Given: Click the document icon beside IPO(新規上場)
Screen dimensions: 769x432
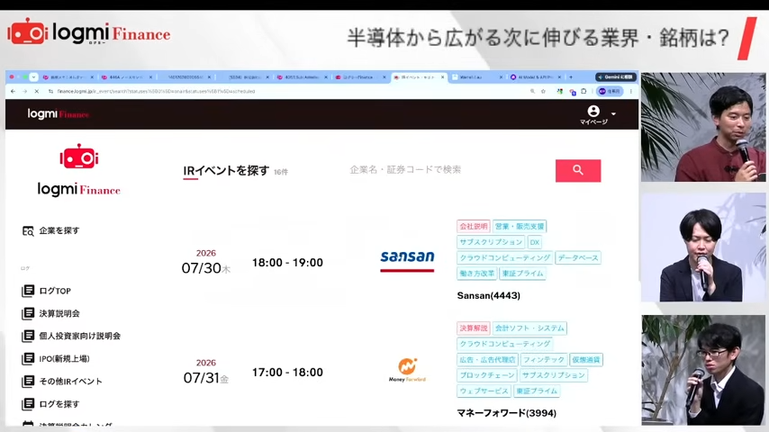Looking at the screenshot, I should tap(28, 358).
